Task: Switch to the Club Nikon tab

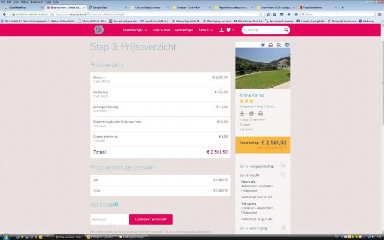Action: 192,8
